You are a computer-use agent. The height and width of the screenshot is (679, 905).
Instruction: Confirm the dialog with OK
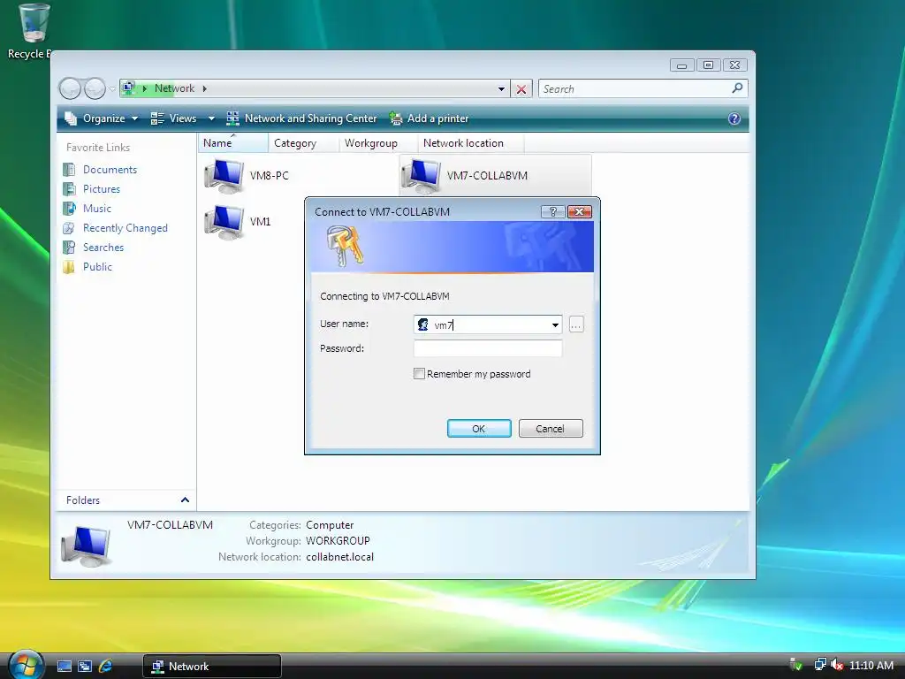[479, 429]
